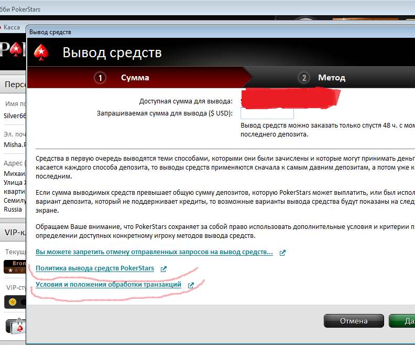Viewport: 415px width, 345px height.
Task: Click the 48-hour withdrawal notice text
Action: click(x=327, y=130)
